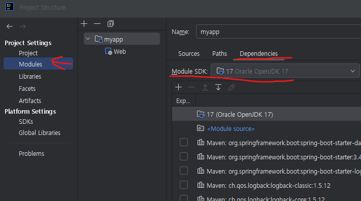Screen dimensions: 361x201
Task: Click library icon of spring-boot-starter:3.4 row
Action: coord(201,157)
